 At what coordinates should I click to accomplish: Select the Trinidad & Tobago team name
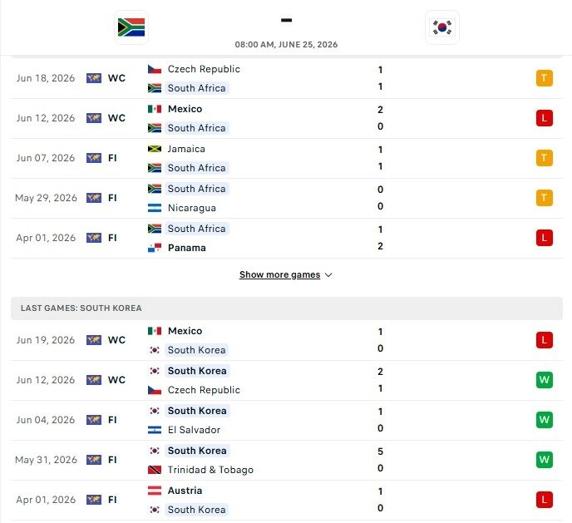coord(210,470)
